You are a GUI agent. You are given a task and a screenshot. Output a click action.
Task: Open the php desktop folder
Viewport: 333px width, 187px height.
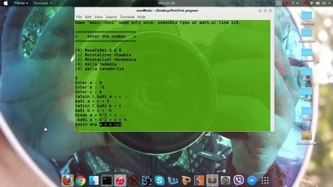[307, 94]
